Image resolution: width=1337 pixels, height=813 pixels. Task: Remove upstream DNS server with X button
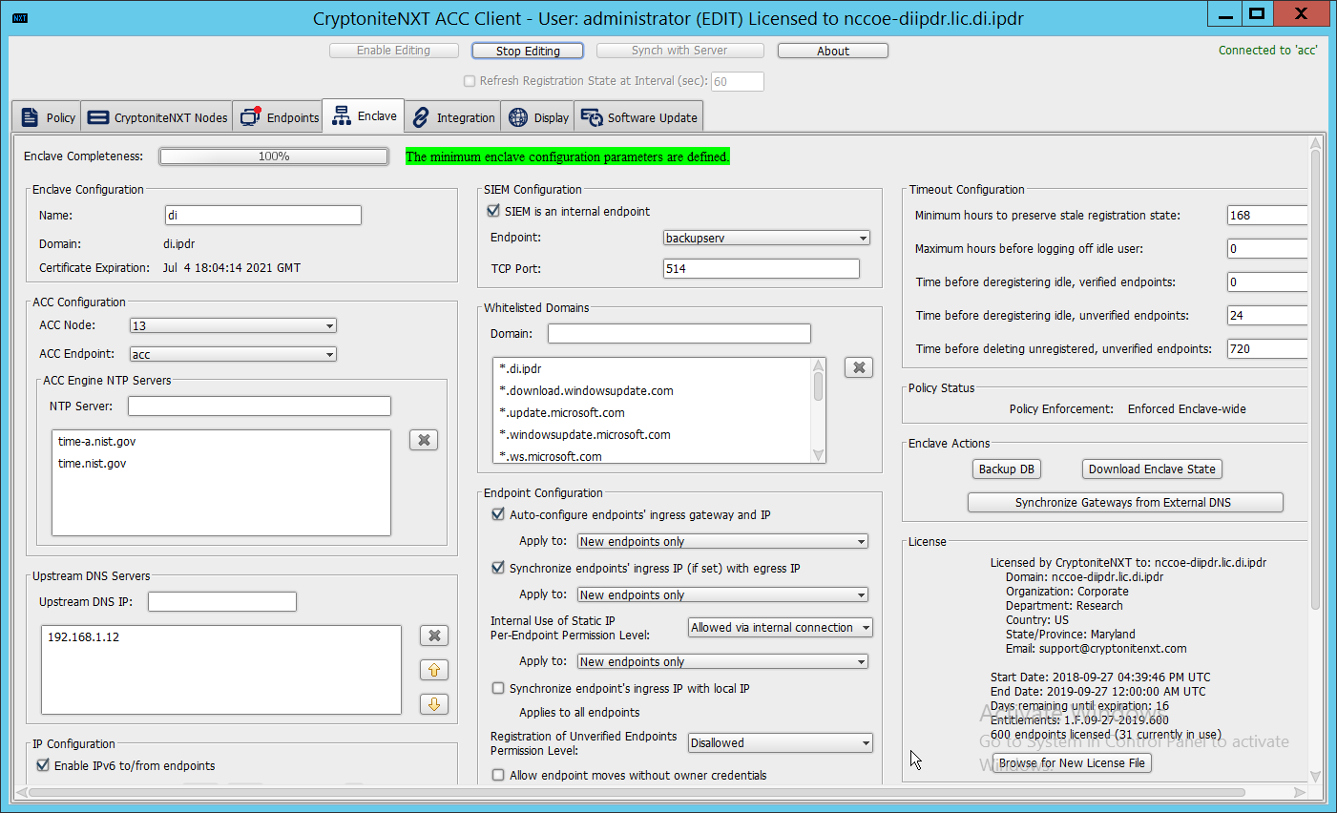click(434, 636)
